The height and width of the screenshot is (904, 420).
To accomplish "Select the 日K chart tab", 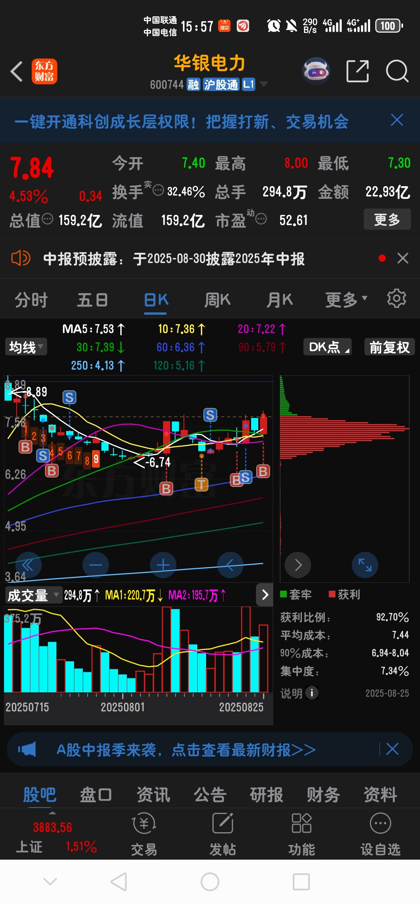I will tap(156, 300).
